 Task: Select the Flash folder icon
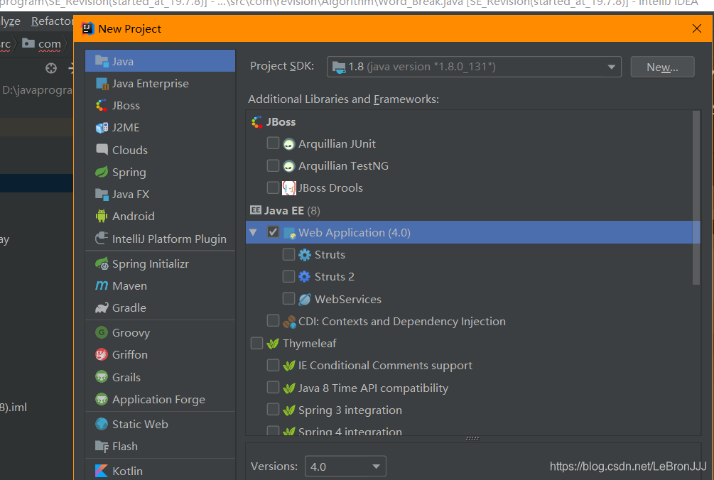point(102,447)
